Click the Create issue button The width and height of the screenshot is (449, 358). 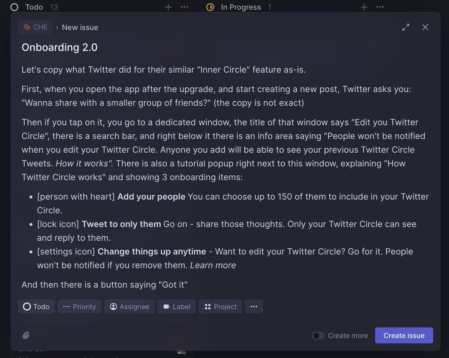[404, 335]
